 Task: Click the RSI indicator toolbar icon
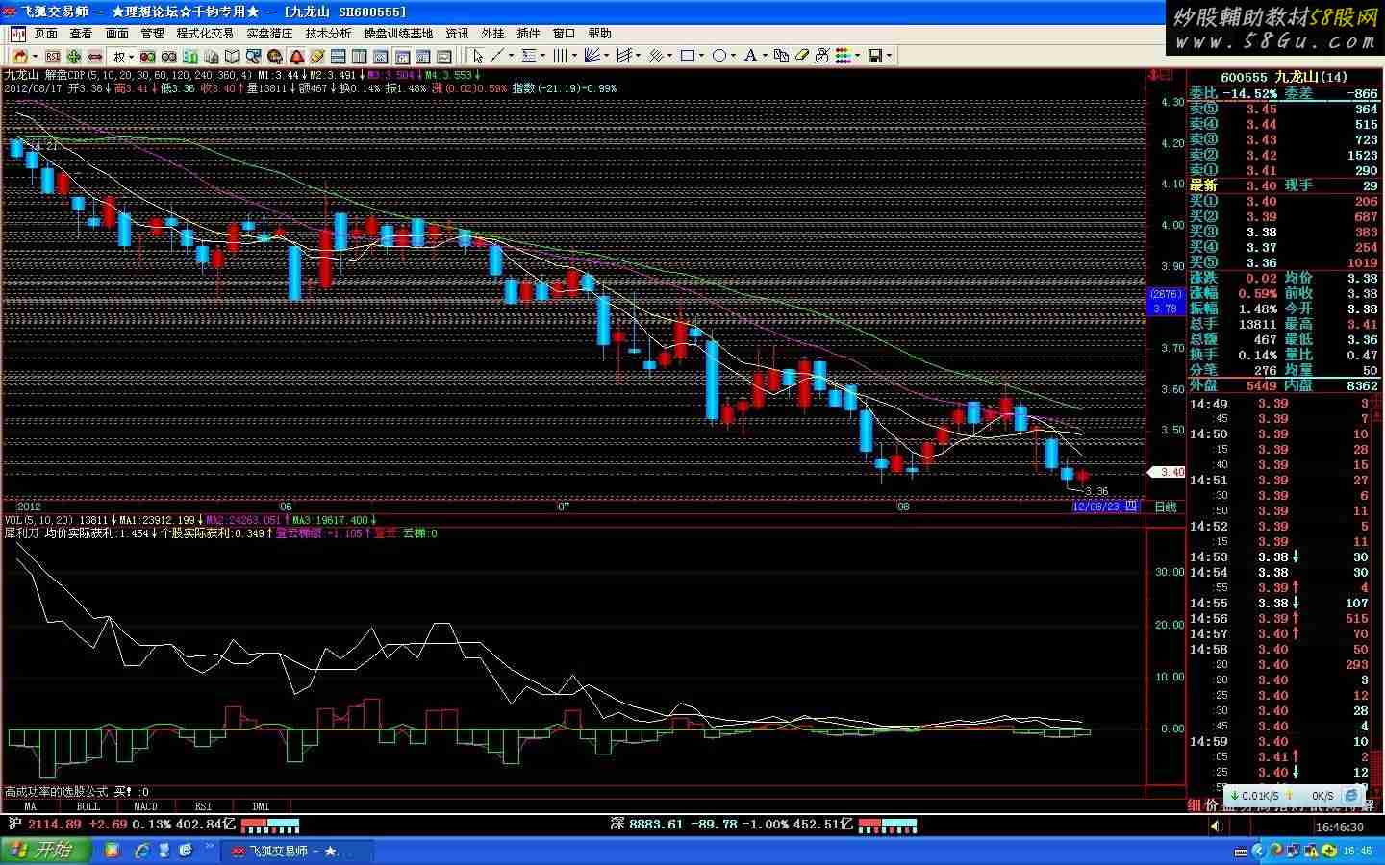pyautogui.click(x=53, y=56)
